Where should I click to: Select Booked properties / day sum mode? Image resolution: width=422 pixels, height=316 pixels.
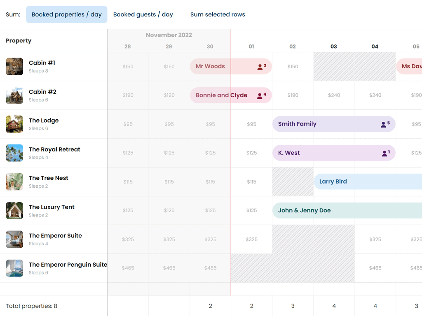click(66, 14)
